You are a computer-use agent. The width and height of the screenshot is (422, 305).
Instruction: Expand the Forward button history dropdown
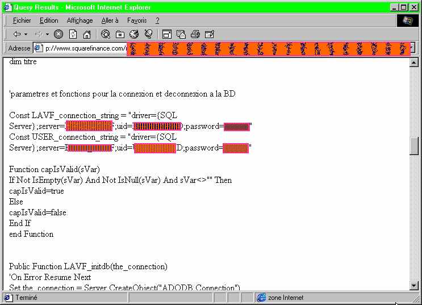click(48, 34)
